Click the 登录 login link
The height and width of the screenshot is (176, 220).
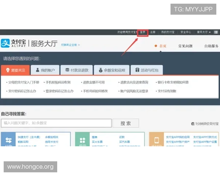(x=143, y=32)
